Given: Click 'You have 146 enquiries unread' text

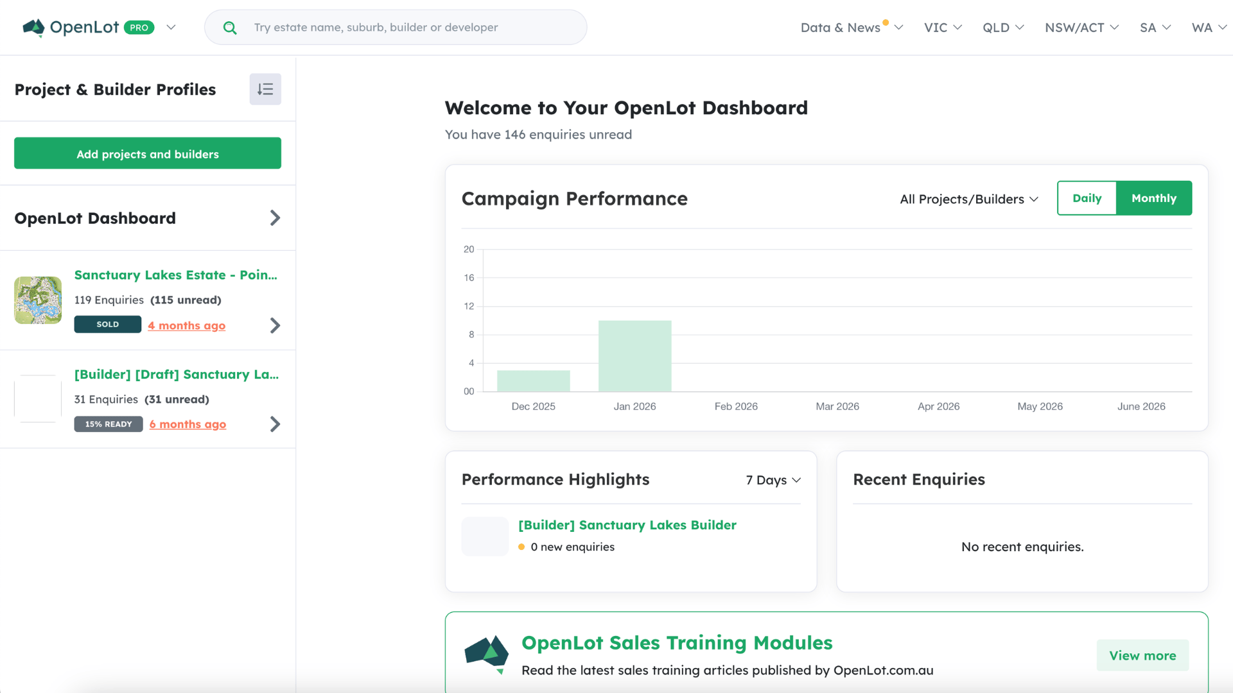Looking at the screenshot, I should (x=538, y=135).
